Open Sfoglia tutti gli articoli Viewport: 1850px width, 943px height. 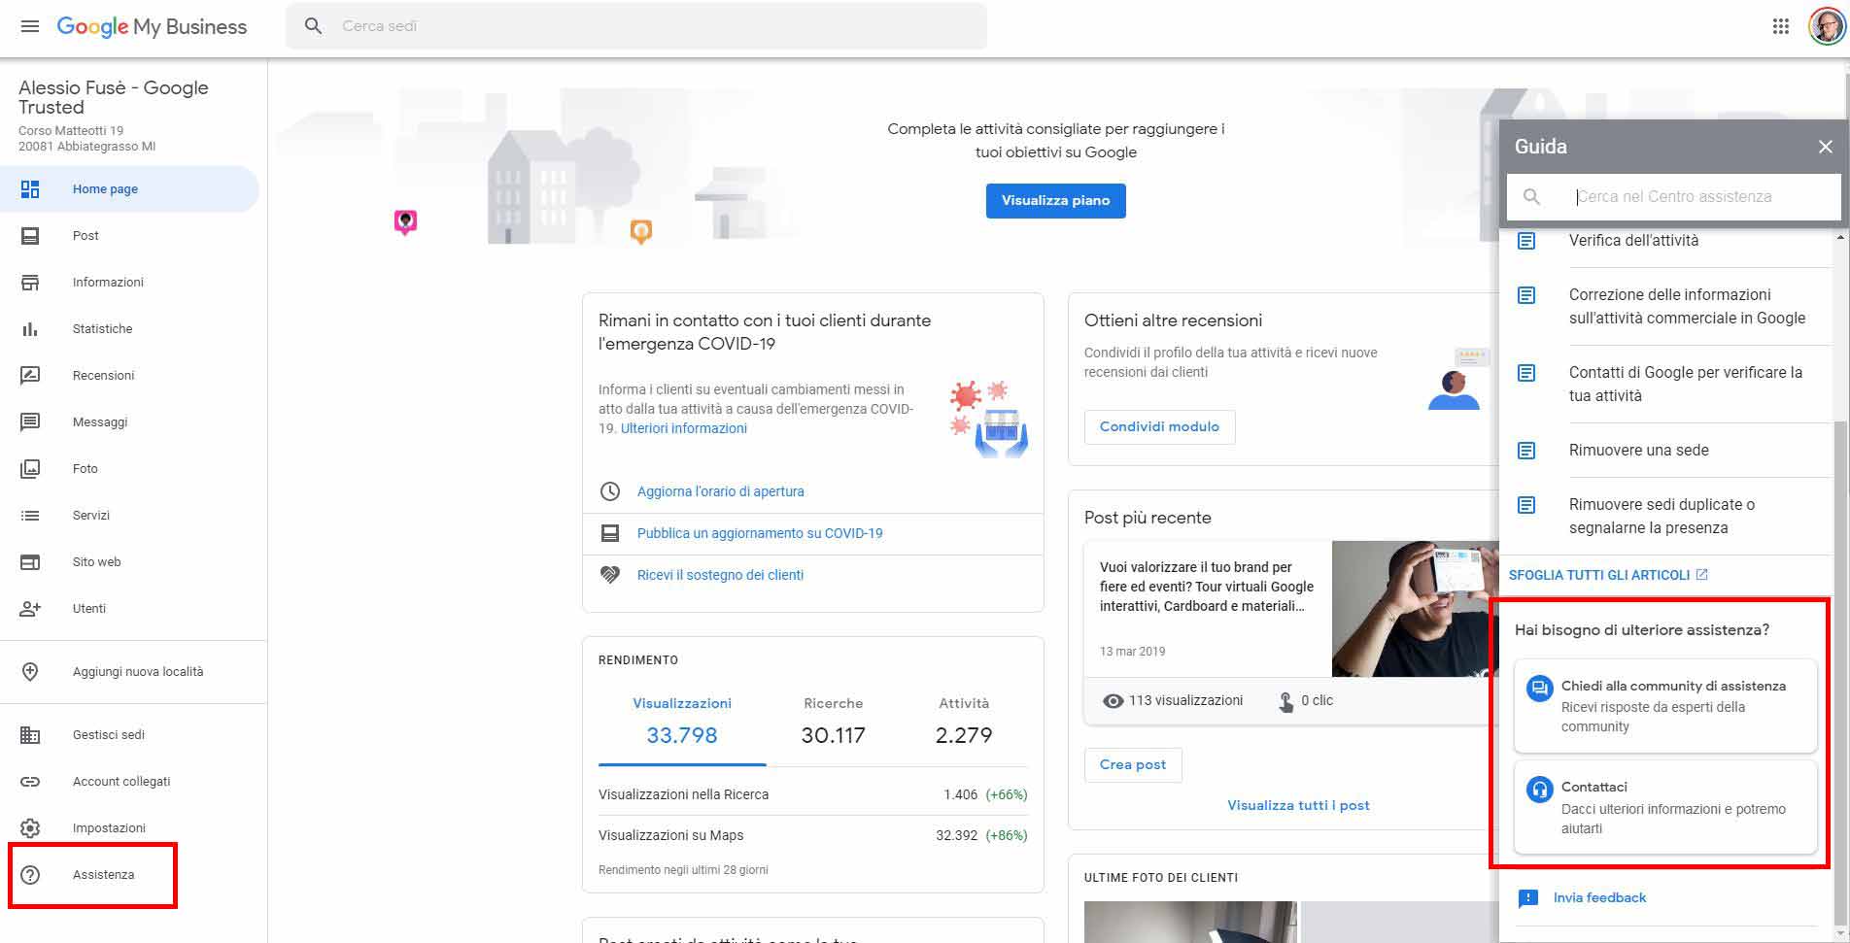[x=1599, y=574]
